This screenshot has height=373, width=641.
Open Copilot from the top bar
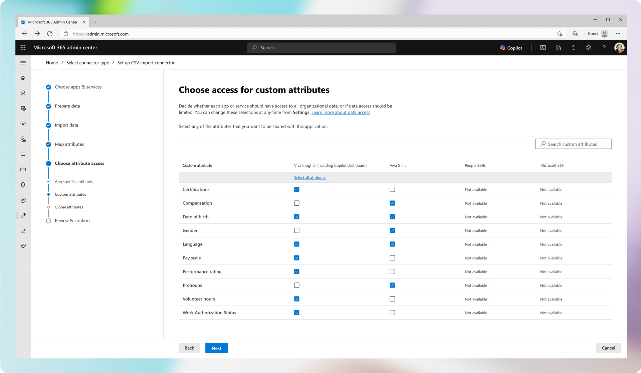click(511, 48)
